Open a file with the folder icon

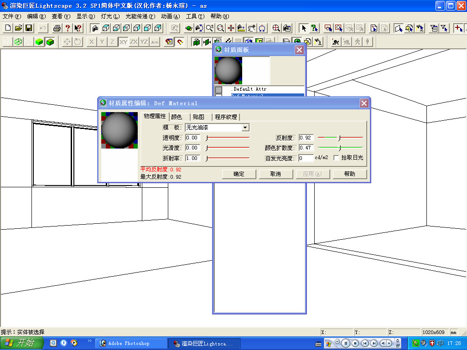click(x=18, y=28)
